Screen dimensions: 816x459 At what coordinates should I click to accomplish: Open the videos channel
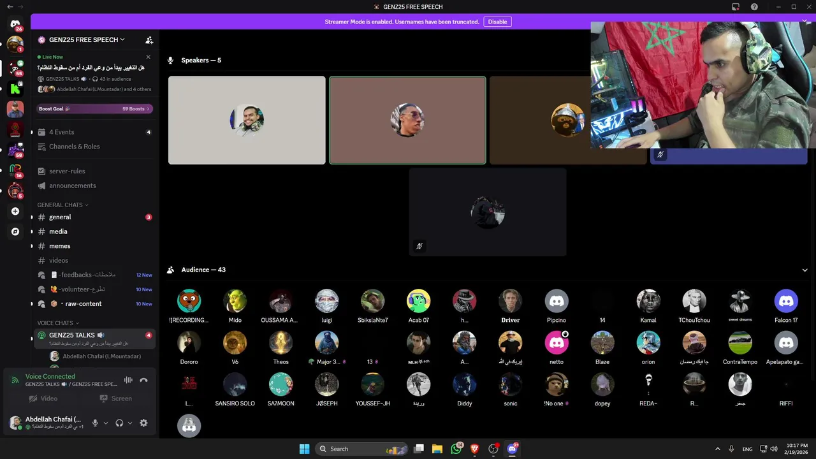pos(95,260)
